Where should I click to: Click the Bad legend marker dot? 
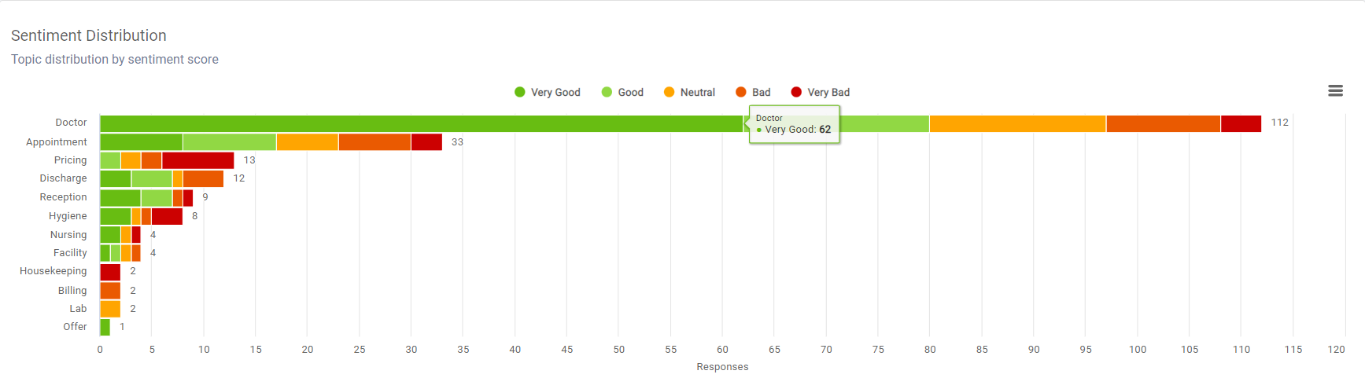tap(740, 92)
